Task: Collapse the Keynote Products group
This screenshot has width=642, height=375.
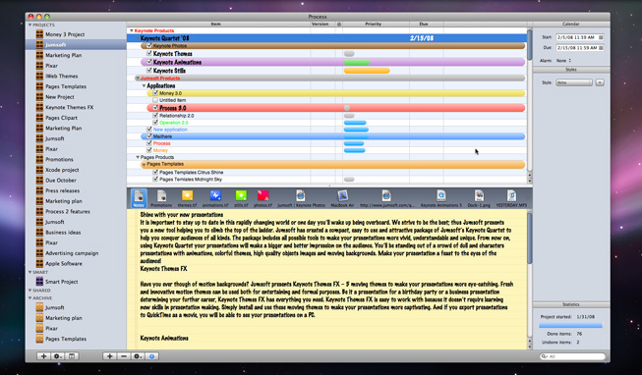Action: pyautogui.click(x=132, y=30)
